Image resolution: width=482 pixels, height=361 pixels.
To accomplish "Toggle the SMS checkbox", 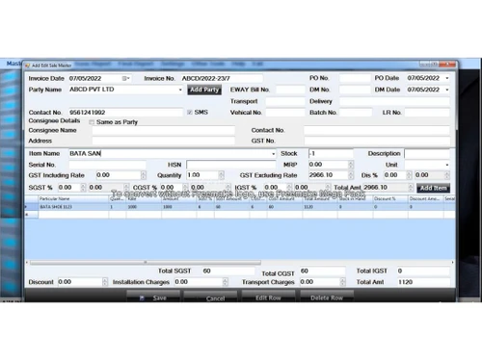I will tap(190, 112).
